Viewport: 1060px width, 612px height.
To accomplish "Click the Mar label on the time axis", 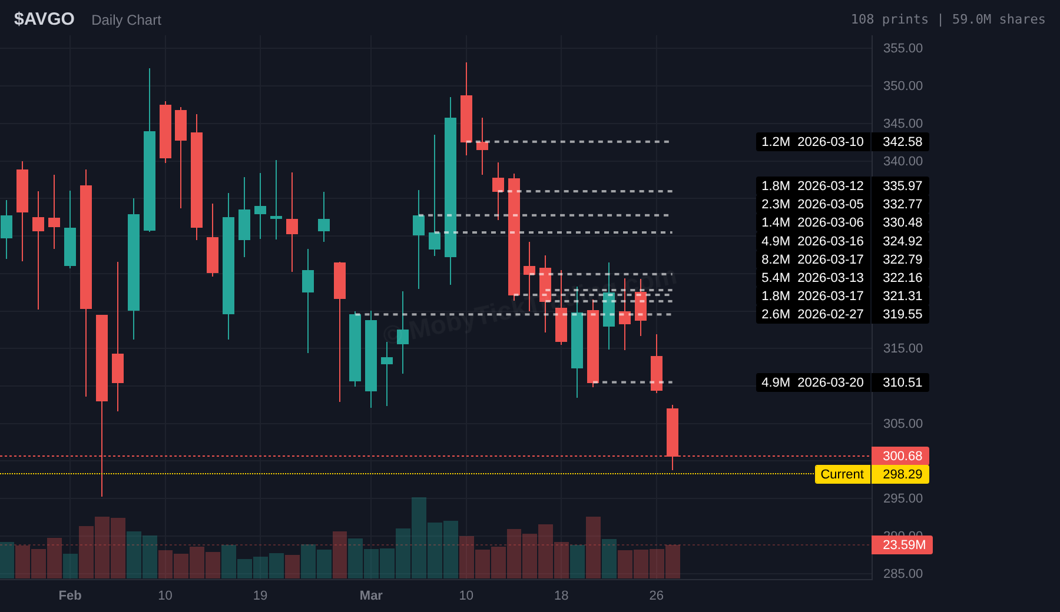I will (x=371, y=596).
